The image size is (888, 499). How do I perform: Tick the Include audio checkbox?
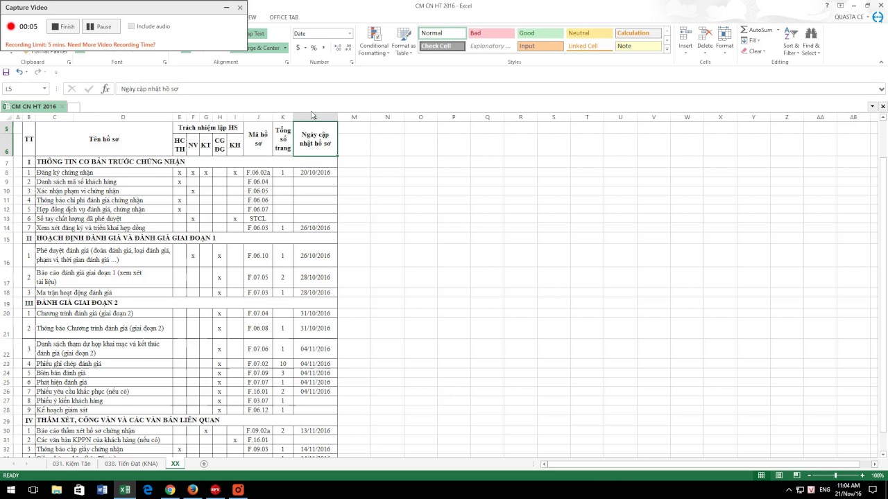coord(131,26)
